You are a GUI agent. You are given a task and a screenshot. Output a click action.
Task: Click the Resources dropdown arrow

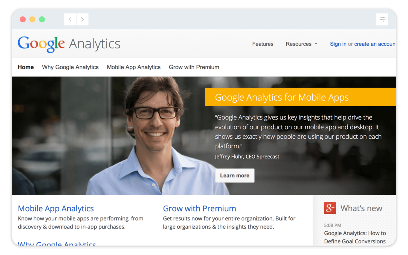point(316,44)
